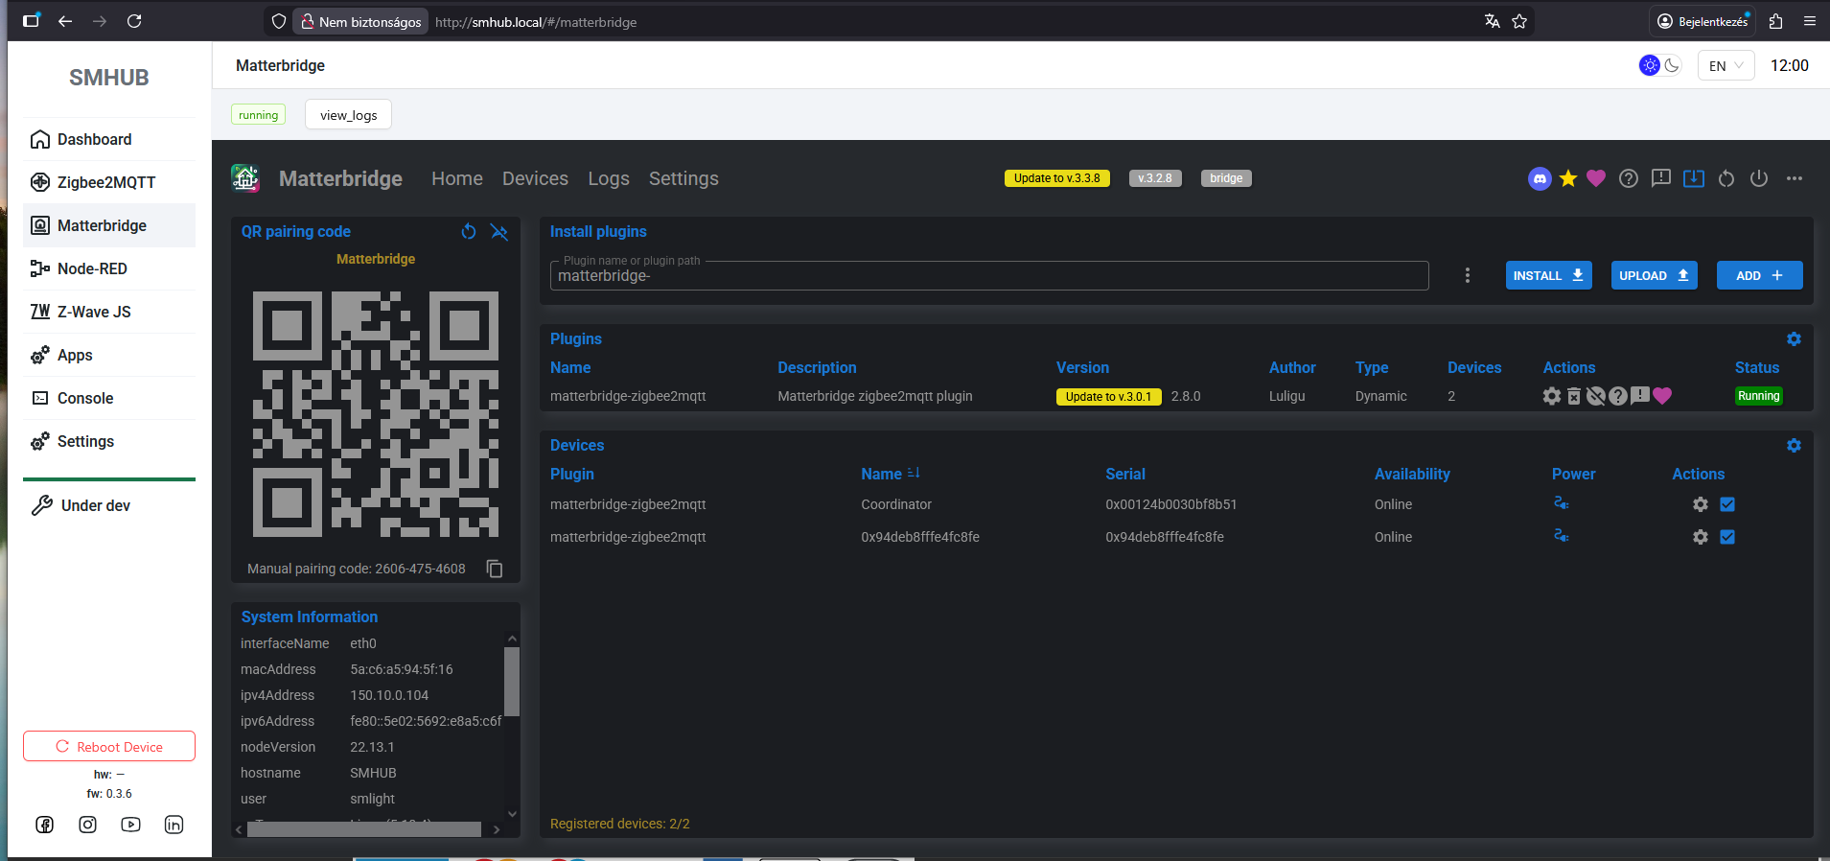Click scroll down arrow in System Information
This screenshot has width=1830, height=861.
point(512,814)
